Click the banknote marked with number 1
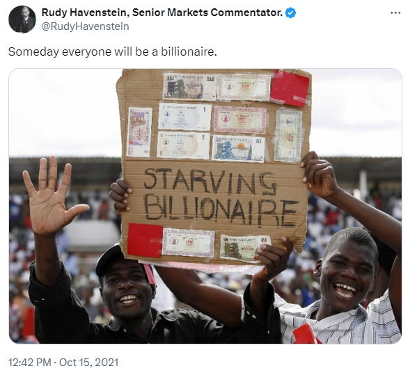This screenshot has height=373, width=410. click(184, 117)
